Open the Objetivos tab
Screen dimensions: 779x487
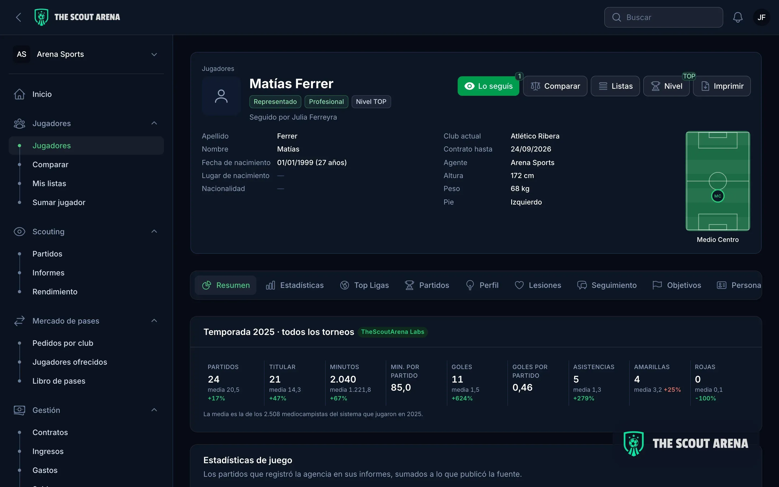677,285
